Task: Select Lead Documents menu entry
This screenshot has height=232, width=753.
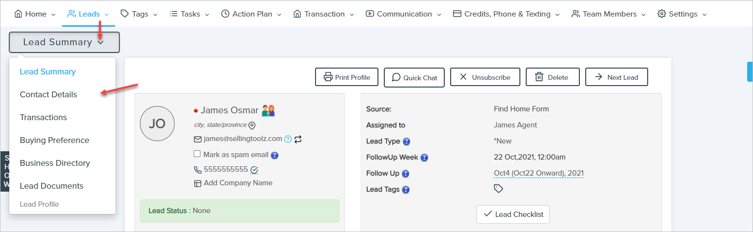Action: click(x=52, y=186)
